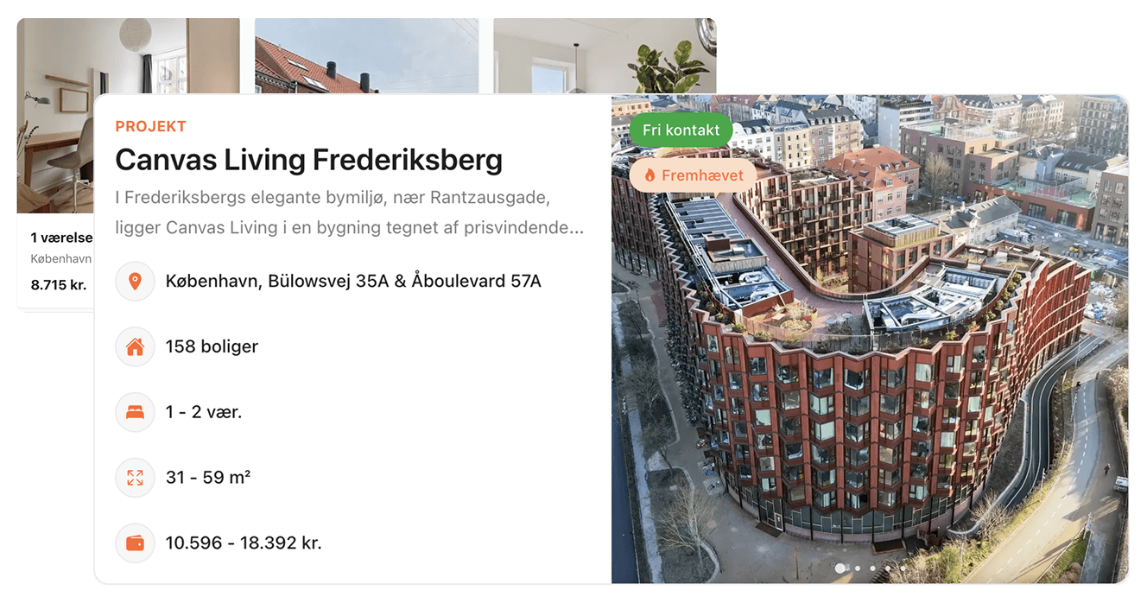Select the first image carousel dot
1147x603 pixels.
coord(840,568)
